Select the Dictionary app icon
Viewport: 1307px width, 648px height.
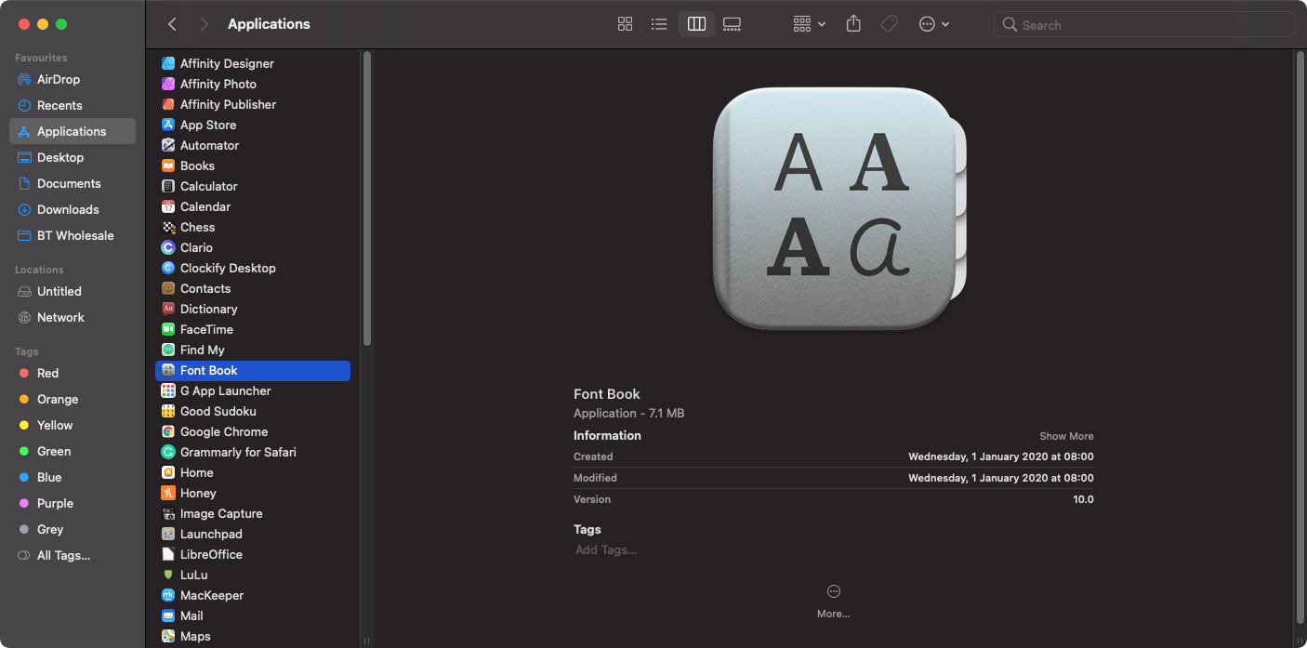[x=168, y=309]
